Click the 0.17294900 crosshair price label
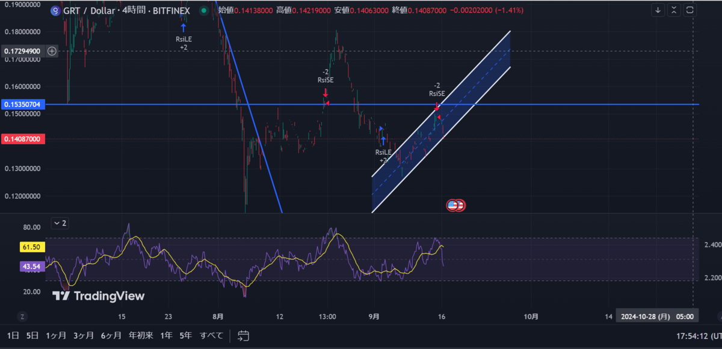 [x=22, y=51]
